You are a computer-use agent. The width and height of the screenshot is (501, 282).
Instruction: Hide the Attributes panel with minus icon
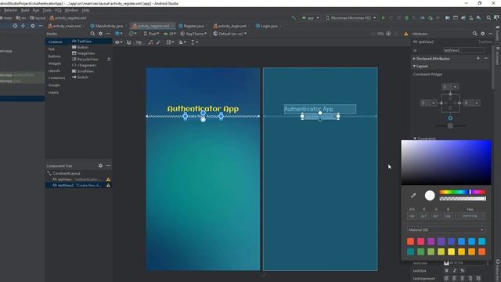pos(491,34)
